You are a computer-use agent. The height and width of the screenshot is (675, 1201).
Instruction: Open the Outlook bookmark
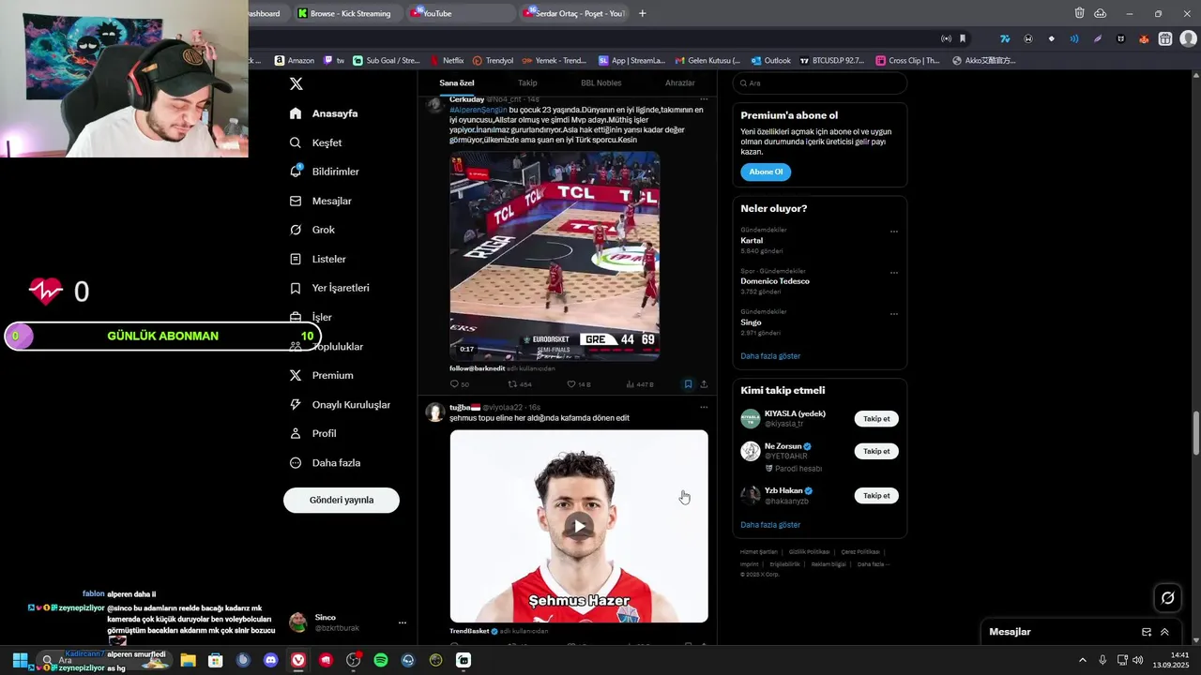pos(771,60)
